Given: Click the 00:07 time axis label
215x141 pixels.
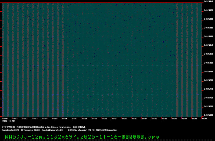Looking at the screenshot, I should [75, 118].
